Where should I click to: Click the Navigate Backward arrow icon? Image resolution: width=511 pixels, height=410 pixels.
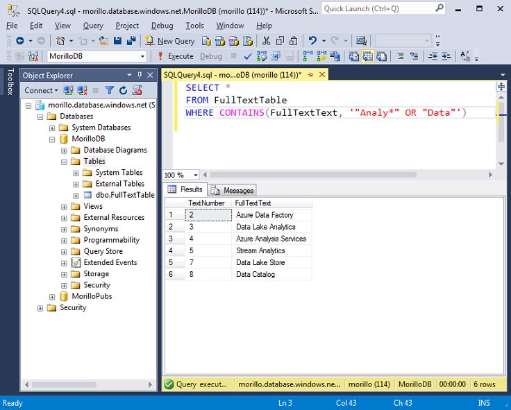[x=20, y=41]
